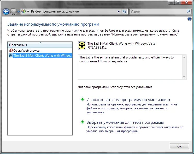Click the Opera icon in program list
Viewport: 194px width, 154px height.
tap(11, 50)
